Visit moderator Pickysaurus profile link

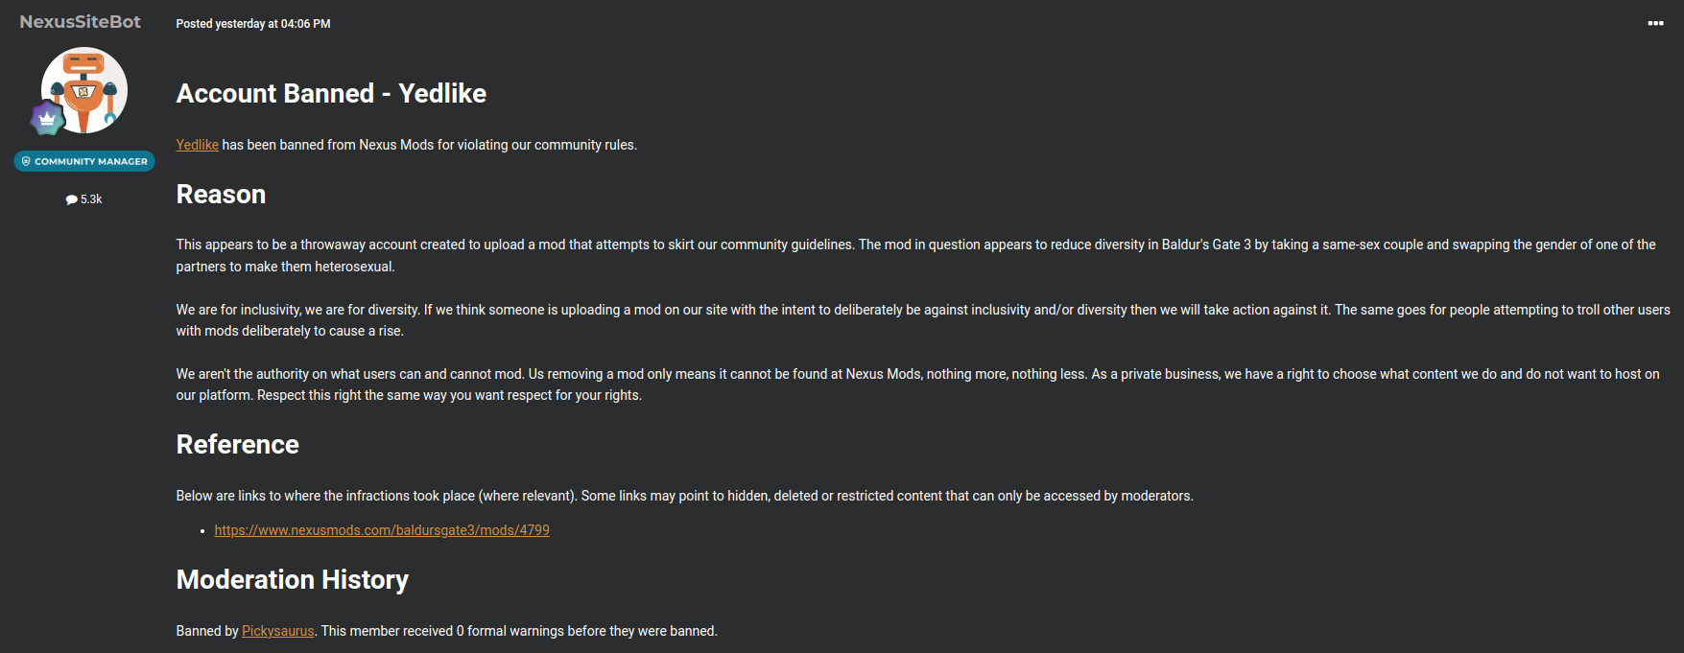[277, 631]
